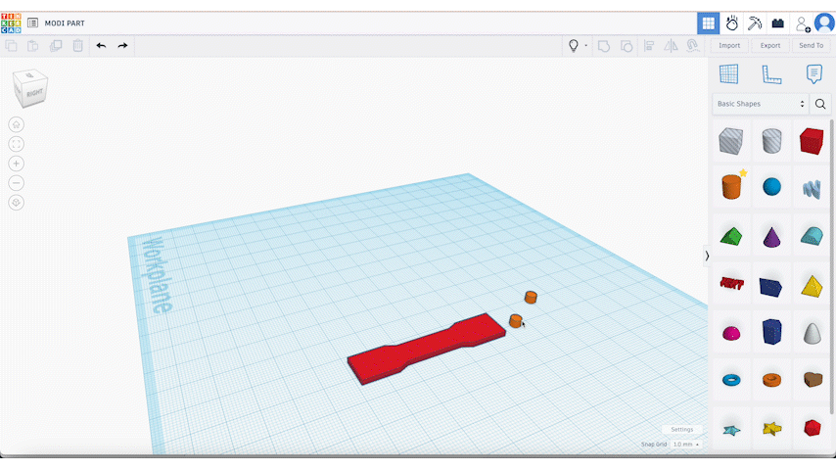The height and width of the screenshot is (470, 836).
Task: Open the Notes tool
Action: pos(813,74)
